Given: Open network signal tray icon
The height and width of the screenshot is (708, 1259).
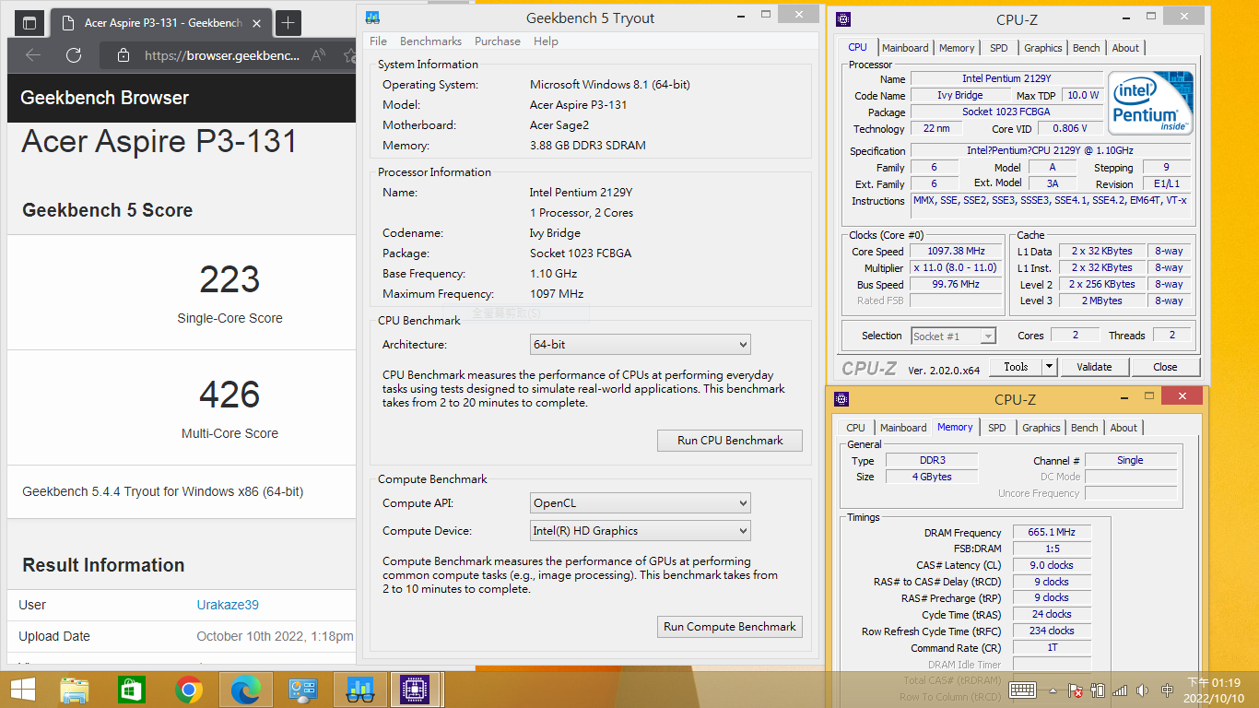Looking at the screenshot, I should (1120, 690).
